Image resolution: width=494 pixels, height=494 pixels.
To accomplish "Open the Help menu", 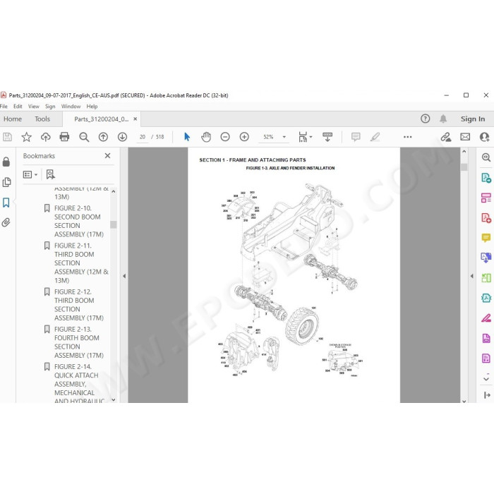I will (92, 107).
